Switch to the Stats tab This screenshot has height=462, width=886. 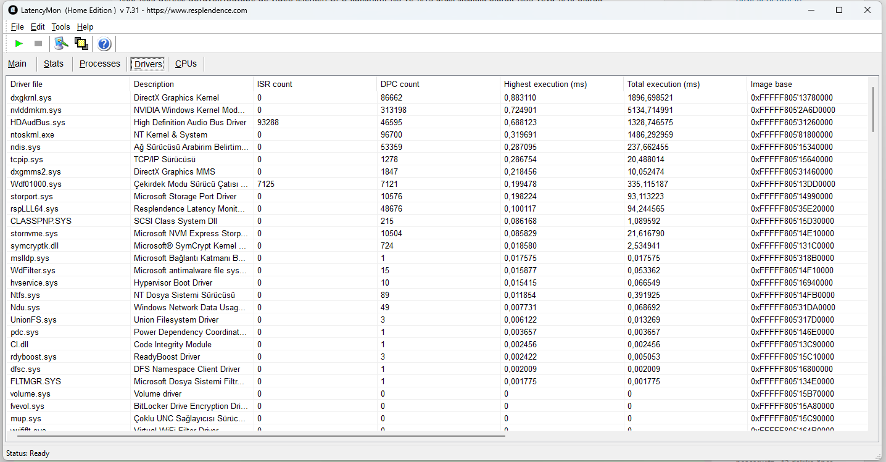pos(54,64)
